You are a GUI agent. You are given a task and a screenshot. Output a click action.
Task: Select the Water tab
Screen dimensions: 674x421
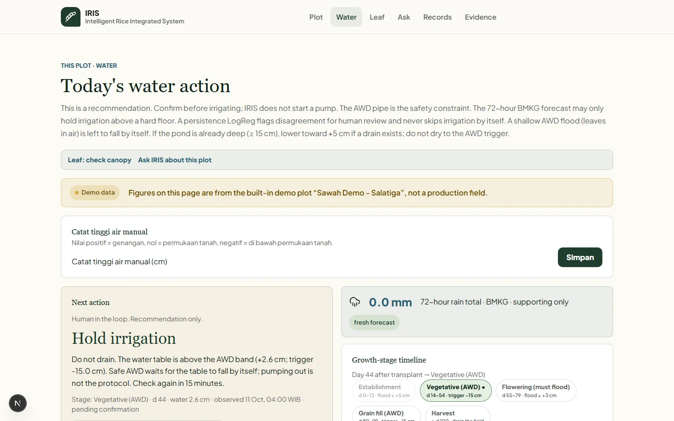pos(346,17)
